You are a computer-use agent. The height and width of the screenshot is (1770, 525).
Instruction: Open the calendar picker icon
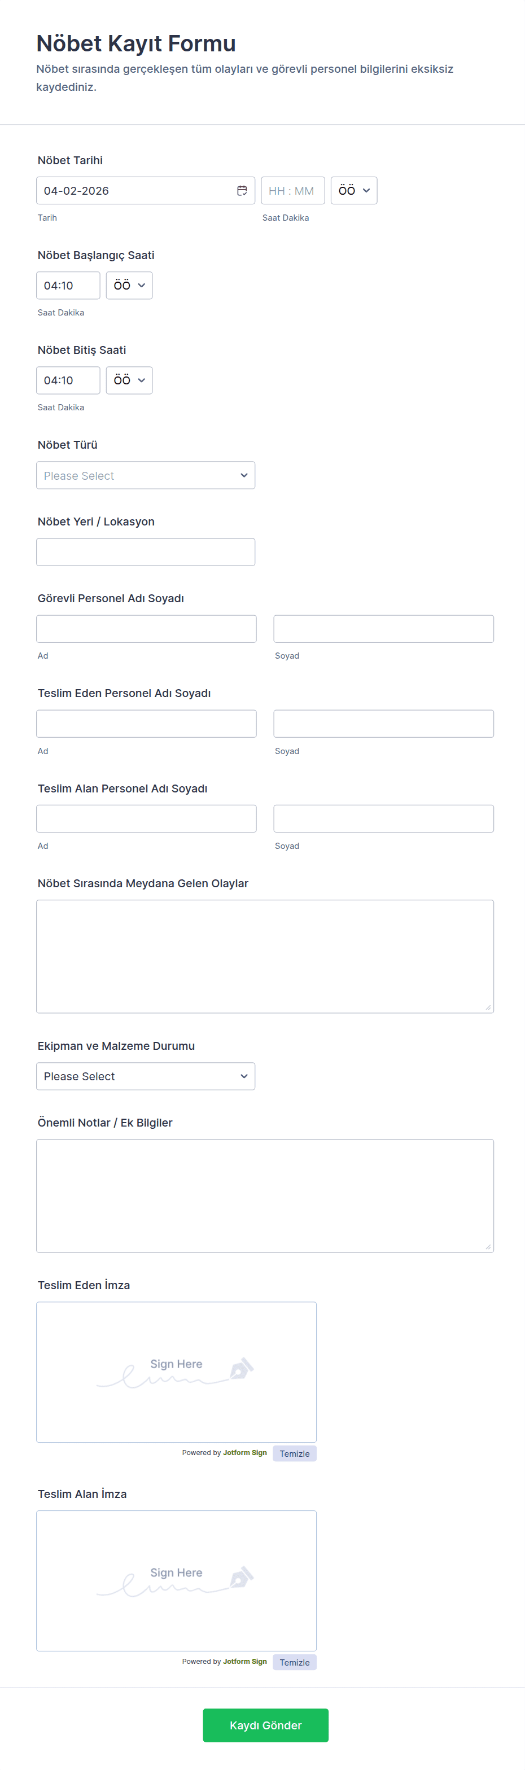242,190
